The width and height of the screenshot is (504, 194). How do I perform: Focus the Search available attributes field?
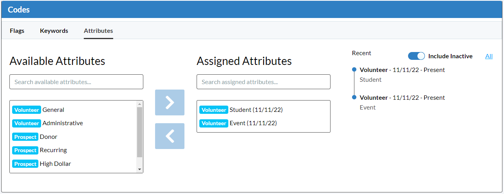(76, 82)
